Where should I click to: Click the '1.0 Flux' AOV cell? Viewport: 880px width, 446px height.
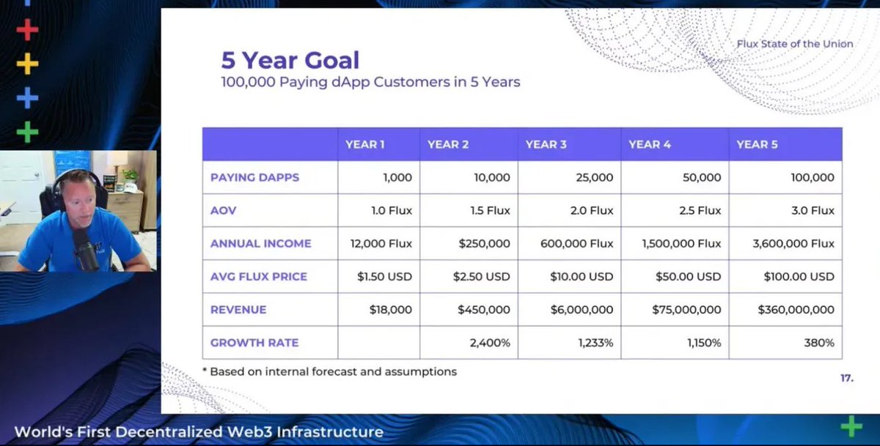[x=378, y=210]
